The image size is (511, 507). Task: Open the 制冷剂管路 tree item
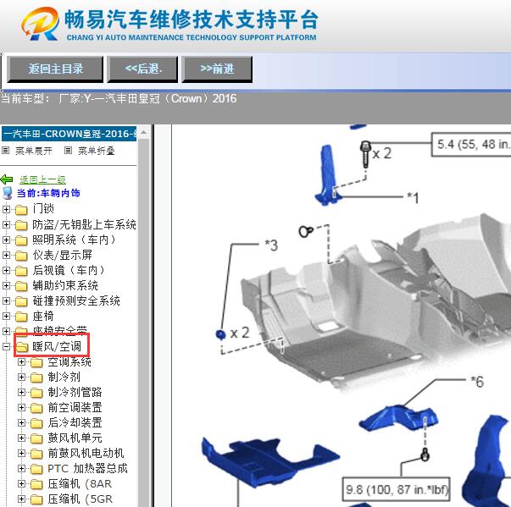pyautogui.click(x=75, y=392)
